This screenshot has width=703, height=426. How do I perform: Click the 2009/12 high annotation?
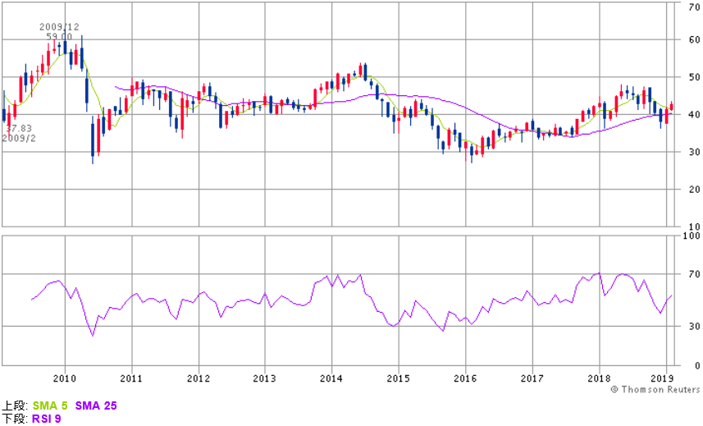59,27
